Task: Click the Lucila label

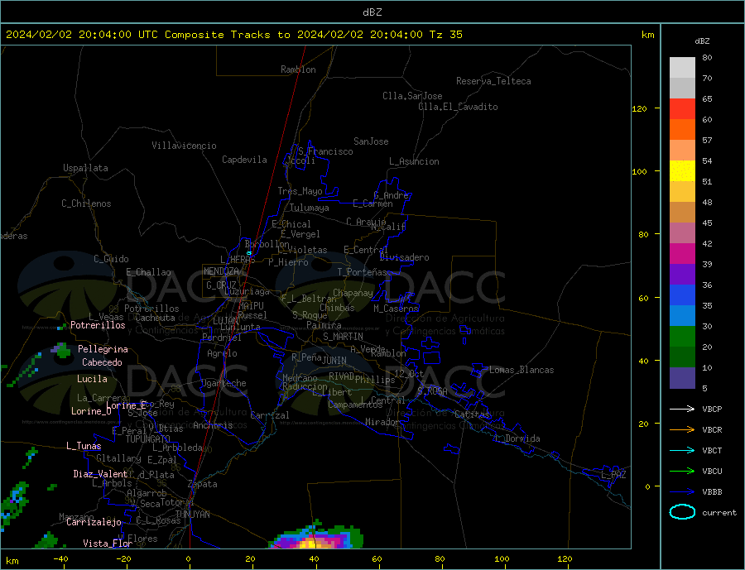Action: click(x=92, y=379)
